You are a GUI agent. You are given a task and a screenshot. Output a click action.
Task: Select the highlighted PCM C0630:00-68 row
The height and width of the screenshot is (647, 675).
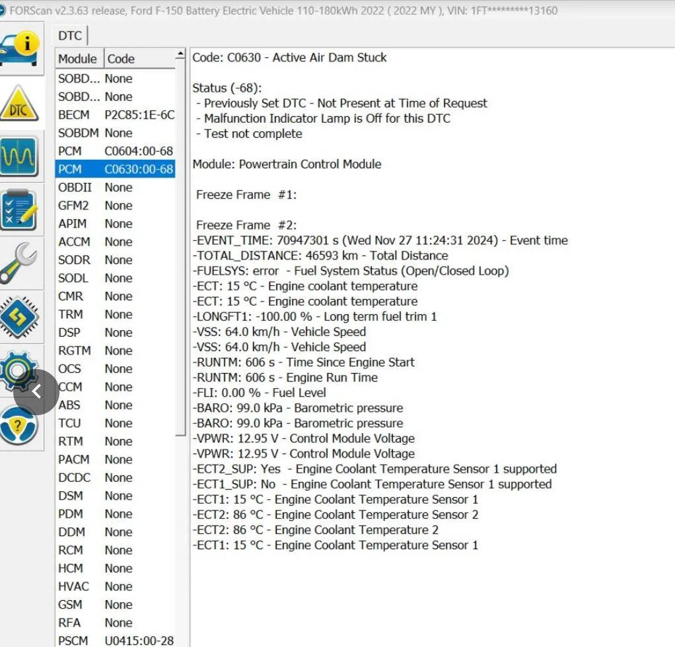[116, 170]
